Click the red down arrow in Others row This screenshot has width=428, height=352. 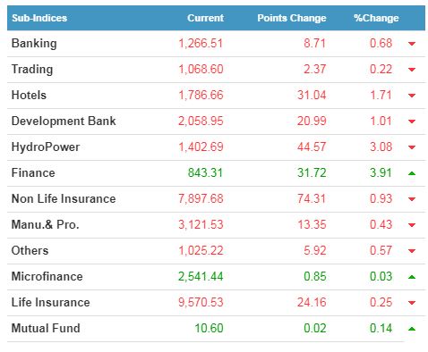tap(412, 251)
